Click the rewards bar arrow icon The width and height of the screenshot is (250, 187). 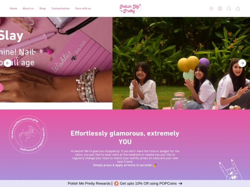coord(180,183)
